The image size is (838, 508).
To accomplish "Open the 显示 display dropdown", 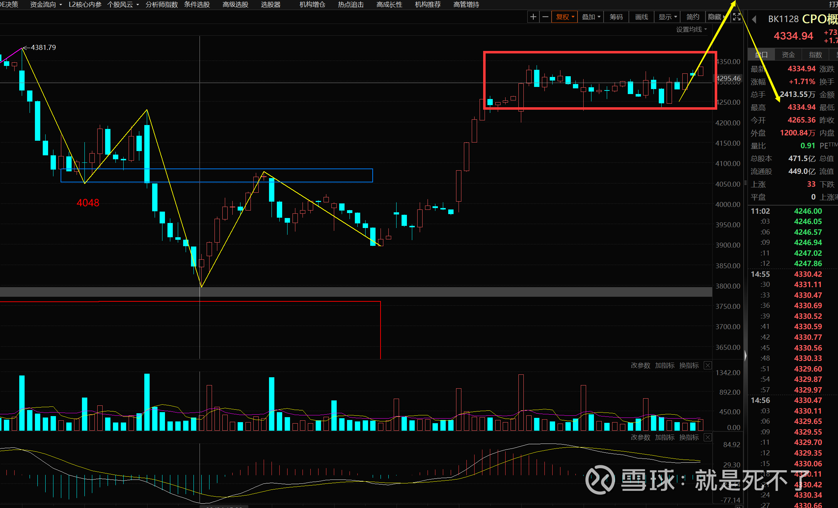I will point(667,17).
